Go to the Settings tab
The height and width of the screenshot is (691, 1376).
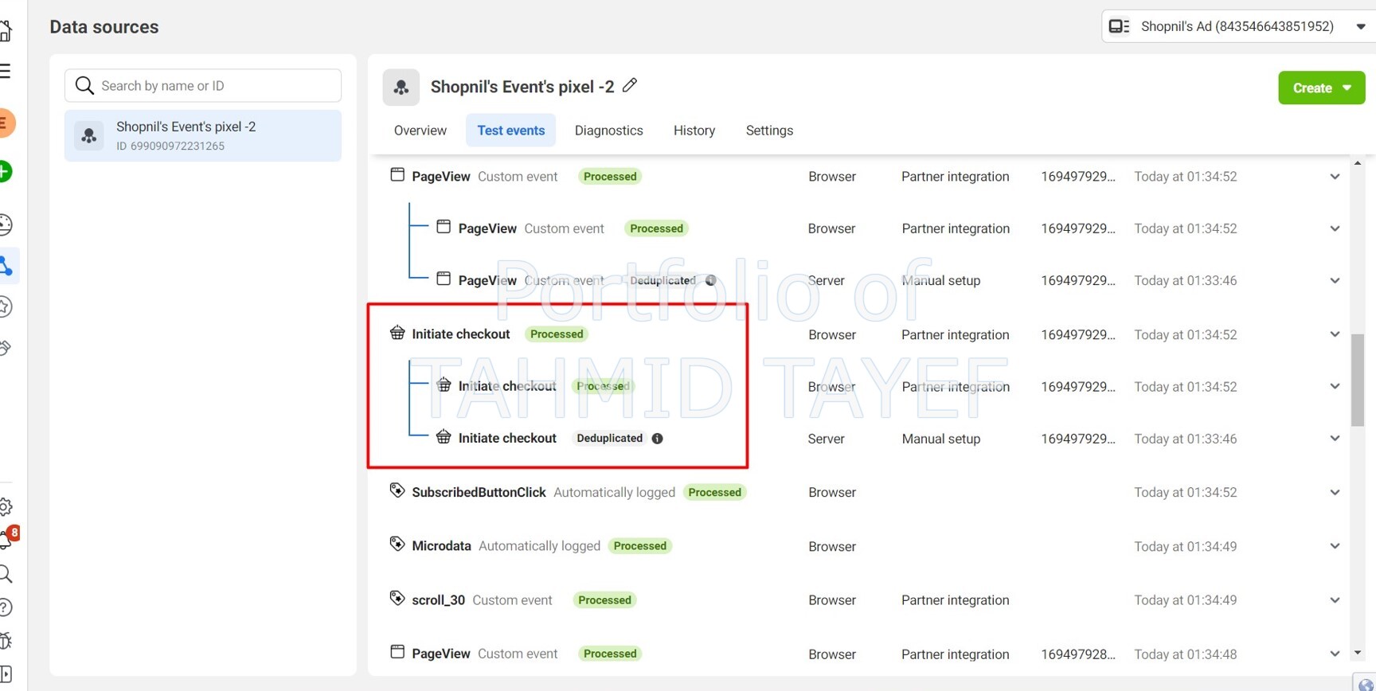point(769,131)
